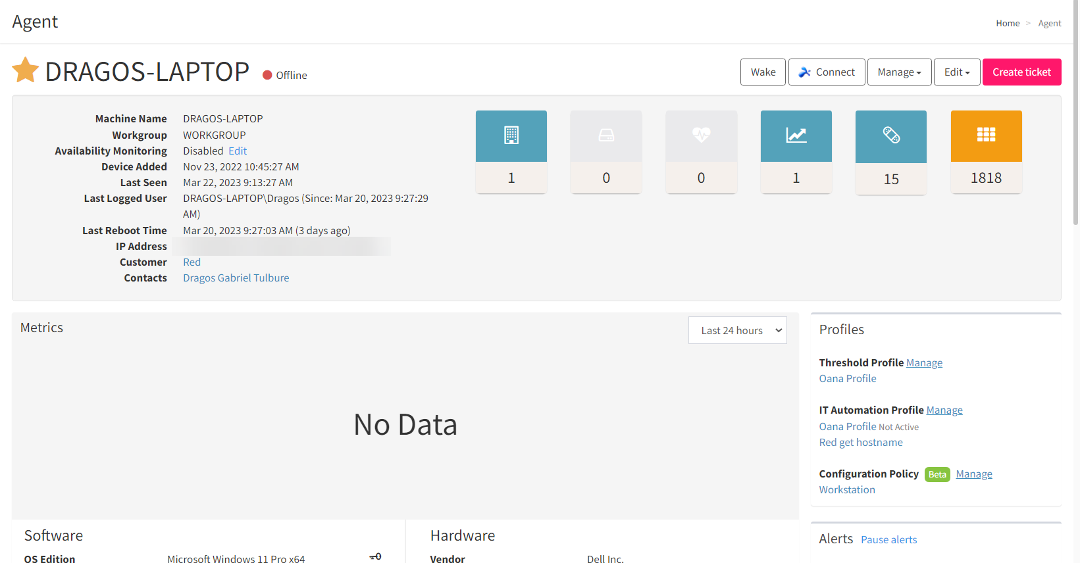Expand the Last 24 hours metrics selector
The height and width of the screenshot is (563, 1080).
[x=738, y=330]
